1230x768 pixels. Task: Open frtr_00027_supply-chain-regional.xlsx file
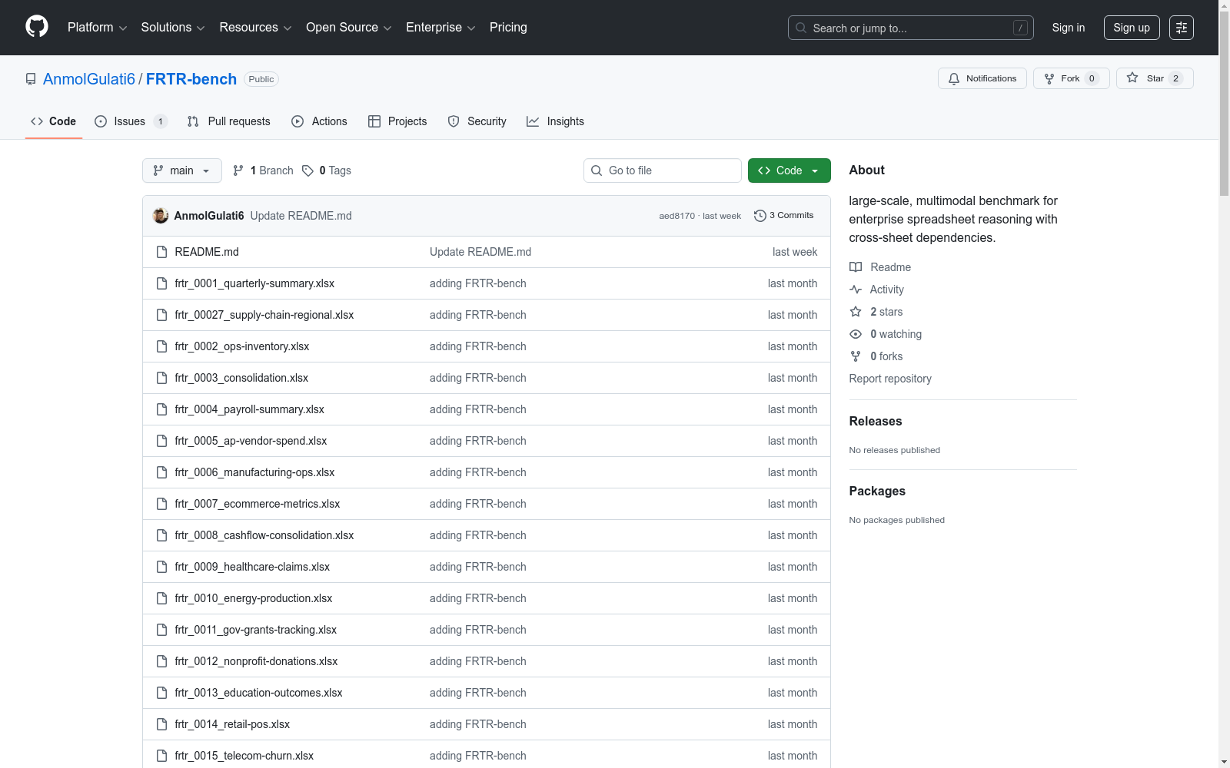tap(264, 315)
